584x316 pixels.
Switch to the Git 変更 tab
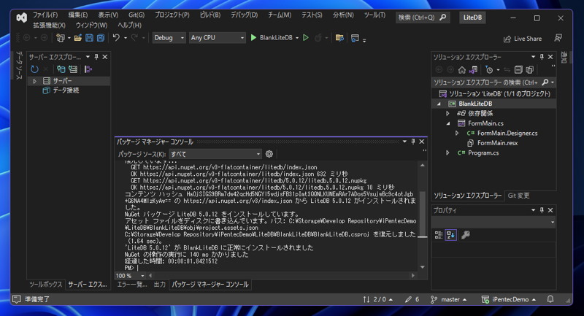coord(518,196)
